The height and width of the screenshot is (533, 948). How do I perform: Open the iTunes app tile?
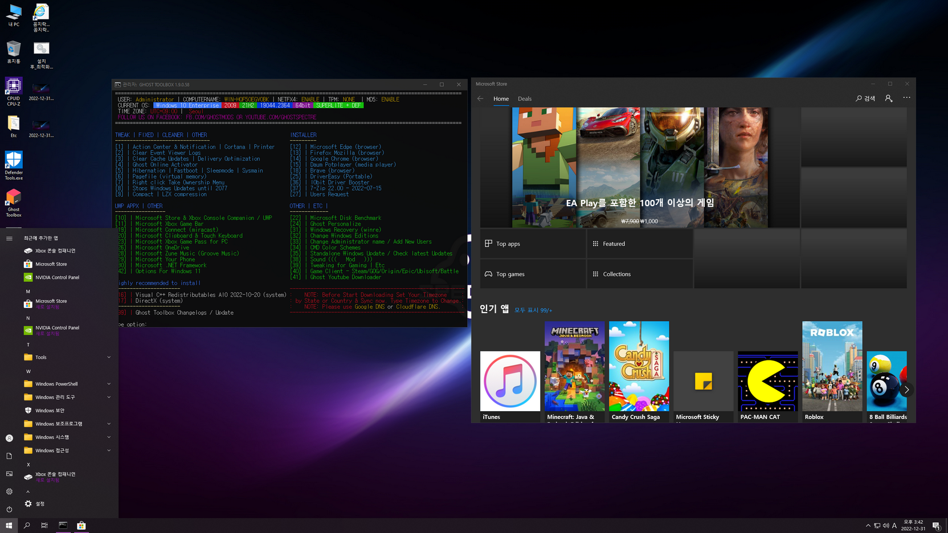pos(510,386)
